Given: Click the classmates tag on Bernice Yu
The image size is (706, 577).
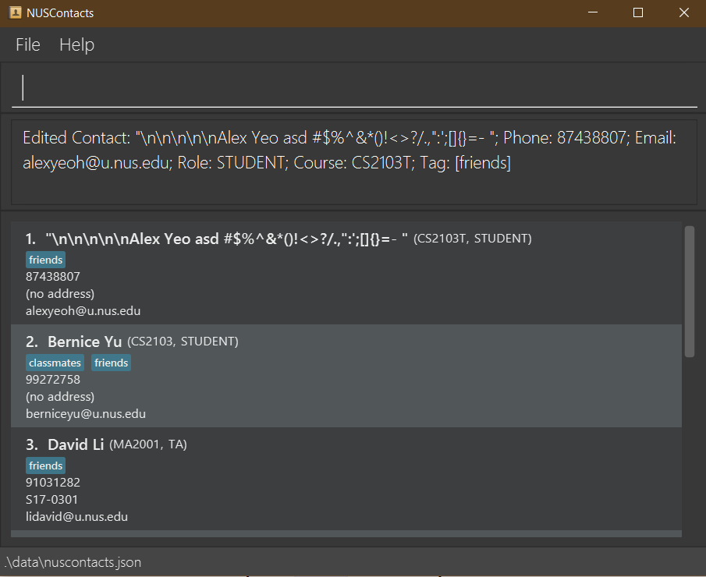Looking at the screenshot, I should pyautogui.click(x=55, y=363).
